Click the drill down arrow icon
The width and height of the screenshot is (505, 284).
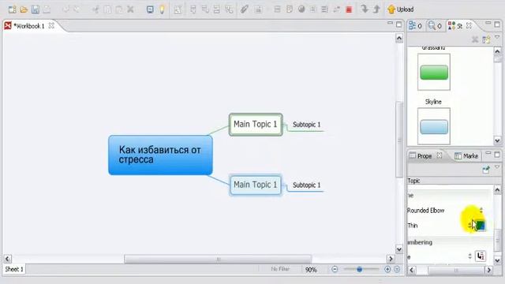(365, 9)
